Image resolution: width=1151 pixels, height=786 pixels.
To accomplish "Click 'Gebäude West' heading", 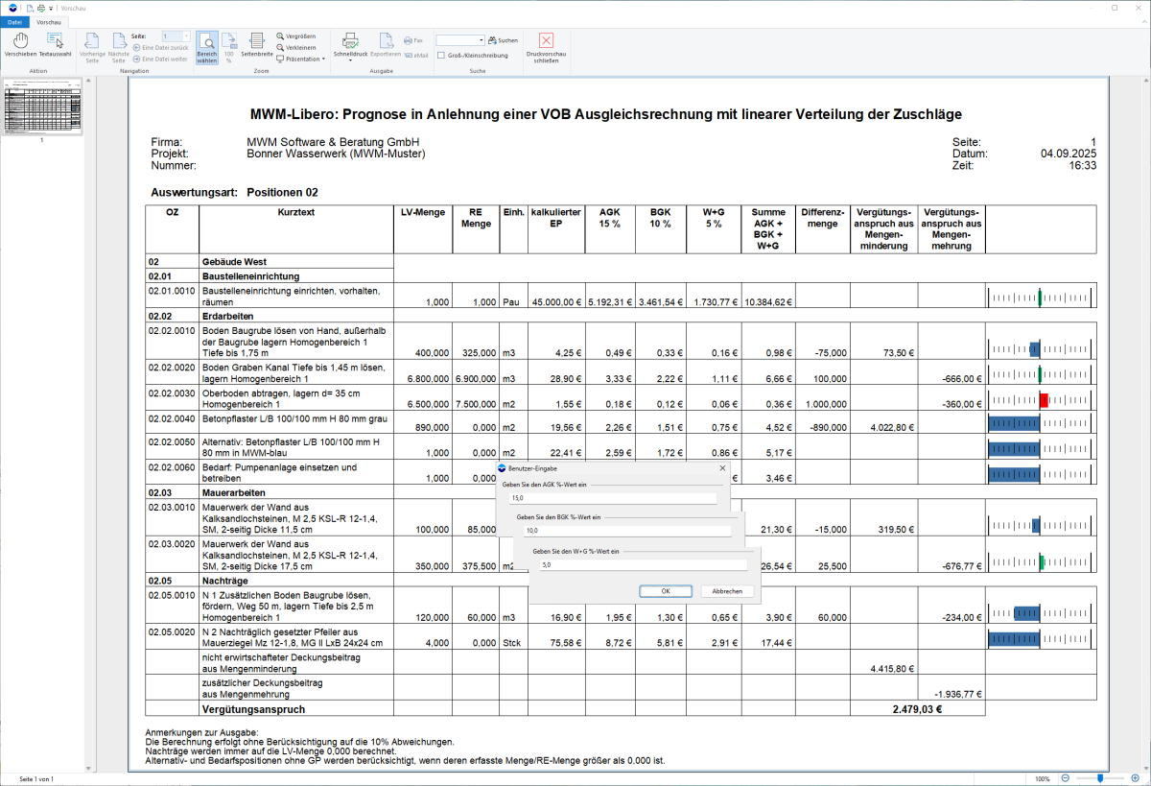I will click(x=234, y=262).
